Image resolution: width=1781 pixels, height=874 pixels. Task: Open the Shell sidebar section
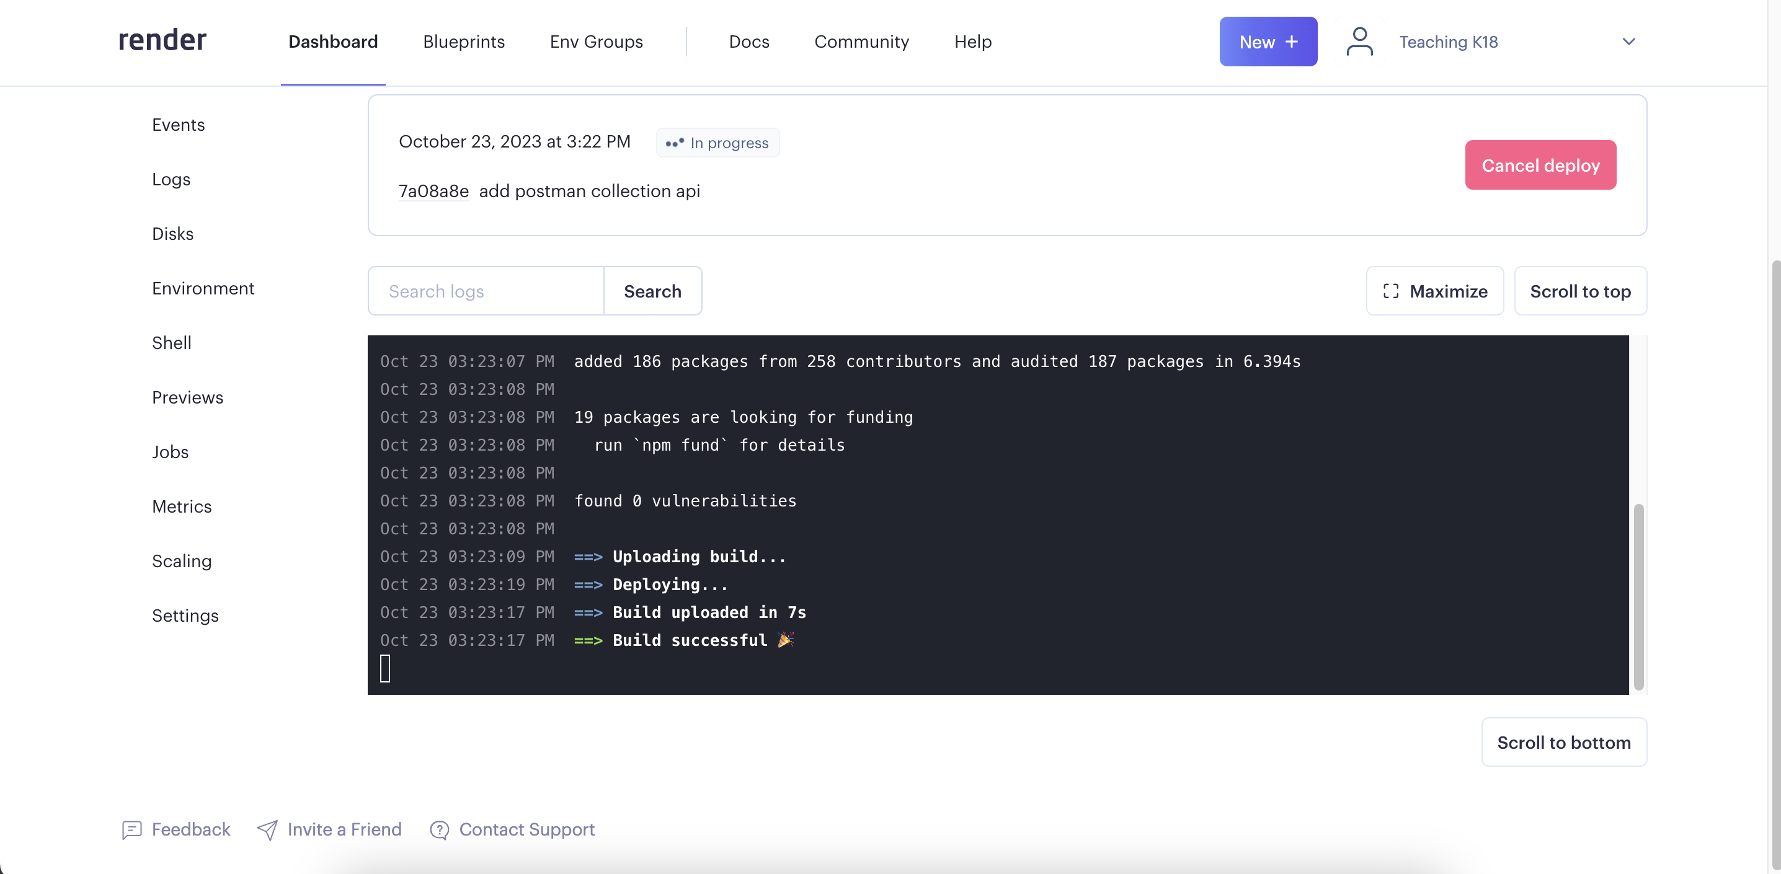pos(171,343)
